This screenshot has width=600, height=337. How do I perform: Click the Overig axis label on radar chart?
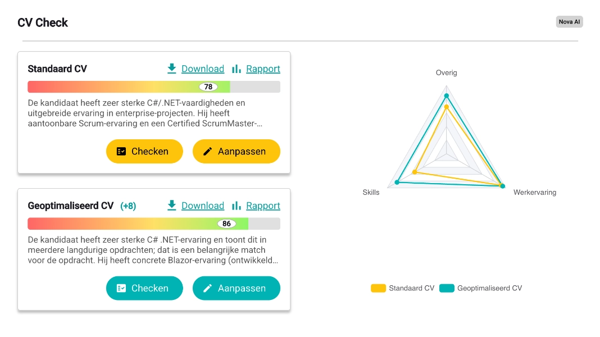447,73
